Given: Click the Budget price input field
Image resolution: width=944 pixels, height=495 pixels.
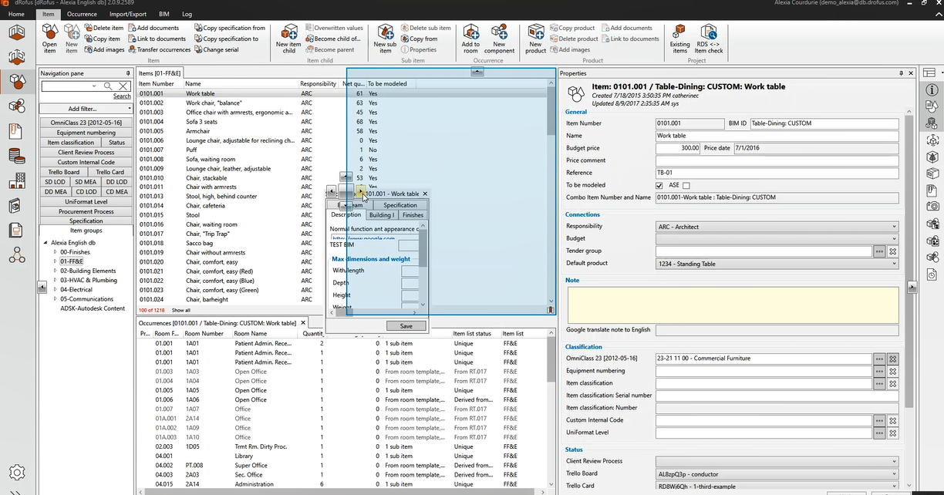Looking at the screenshot, I should tap(678, 148).
